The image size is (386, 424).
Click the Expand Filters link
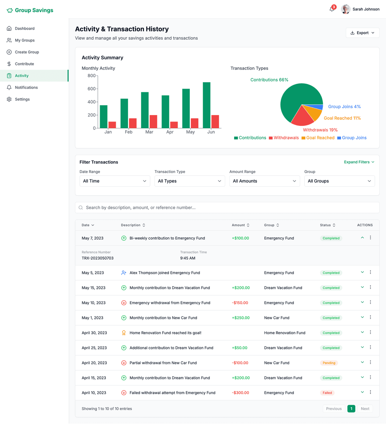point(359,162)
